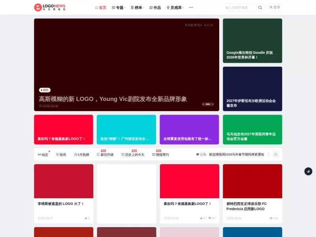Focus the keyword search input field
This screenshot has height=237, width=316.
tap(241, 8)
